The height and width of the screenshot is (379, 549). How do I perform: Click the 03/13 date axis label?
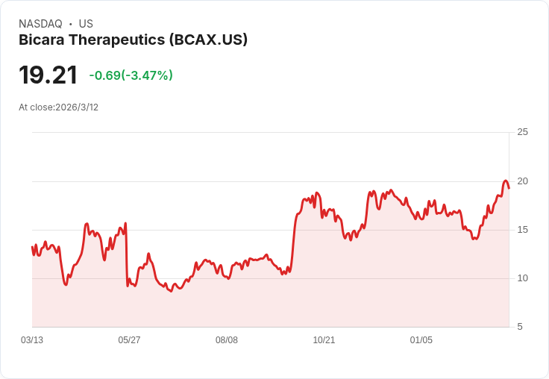(32, 339)
